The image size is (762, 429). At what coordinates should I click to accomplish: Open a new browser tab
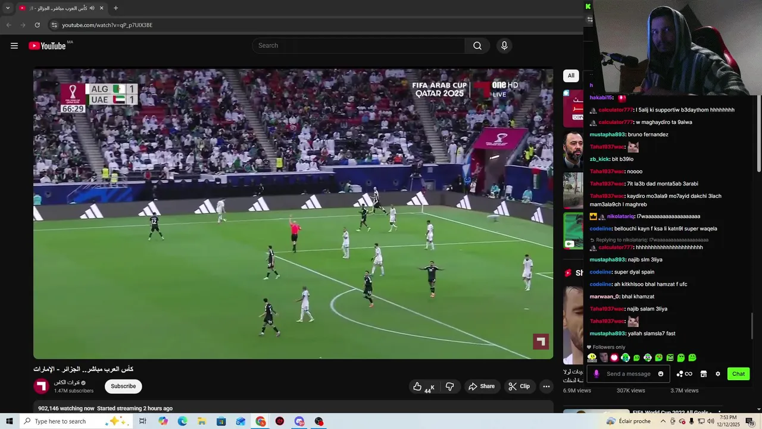pos(115,8)
